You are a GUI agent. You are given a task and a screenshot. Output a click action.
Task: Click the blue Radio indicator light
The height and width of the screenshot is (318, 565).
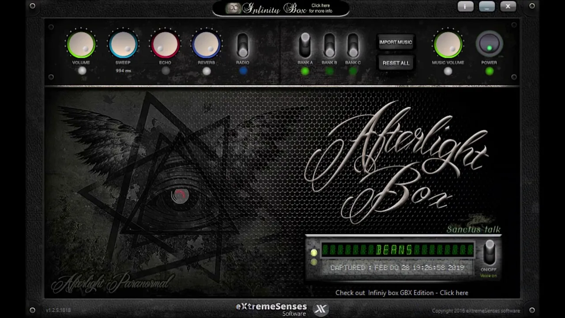click(243, 71)
